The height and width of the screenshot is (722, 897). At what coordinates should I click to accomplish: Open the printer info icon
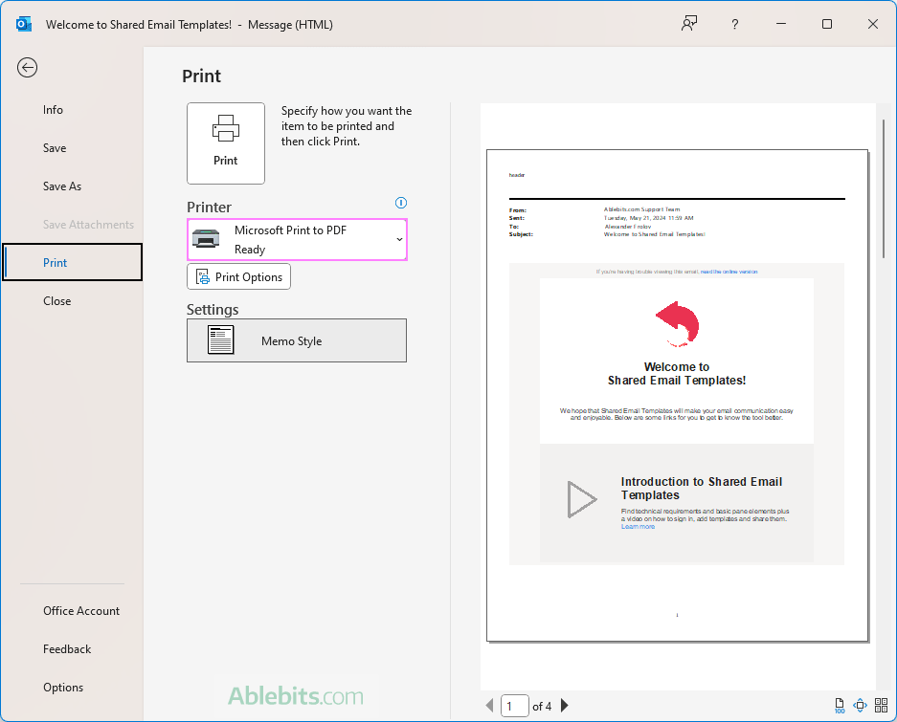pyautogui.click(x=401, y=203)
